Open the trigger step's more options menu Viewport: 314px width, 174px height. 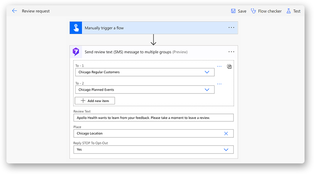click(231, 28)
